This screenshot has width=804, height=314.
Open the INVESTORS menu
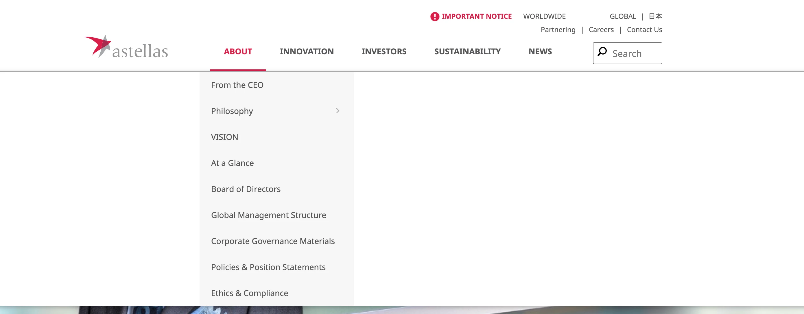pyautogui.click(x=383, y=51)
